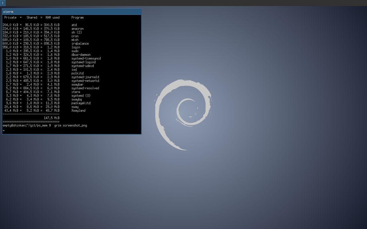Click the 'xterm' entry in the program list
Image resolution: width=367 pixels, height=229 pixels.
click(x=76, y=92)
